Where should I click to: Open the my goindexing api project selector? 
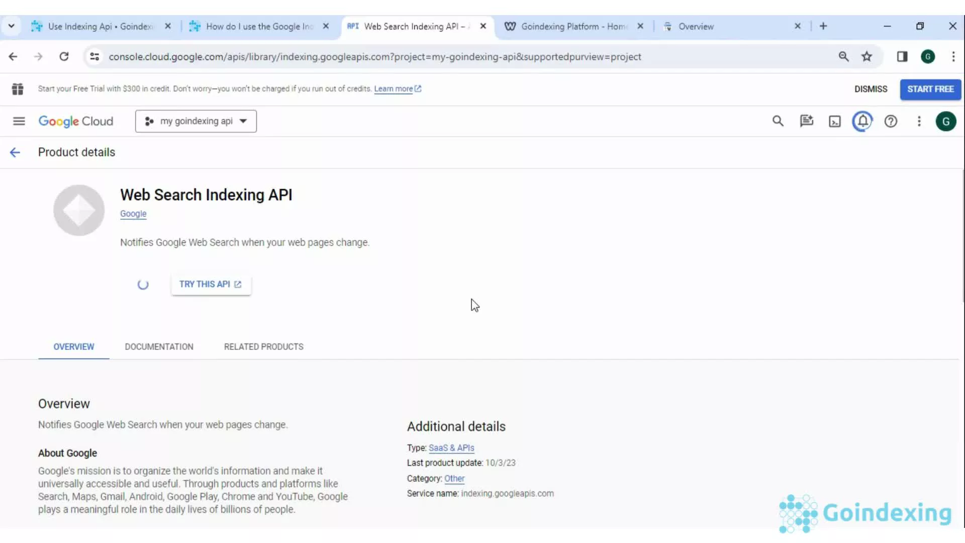pos(196,121)
